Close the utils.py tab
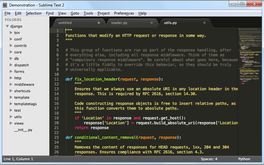Image resolution: width=264 pixels, height=165 pixels. point(204,23)
